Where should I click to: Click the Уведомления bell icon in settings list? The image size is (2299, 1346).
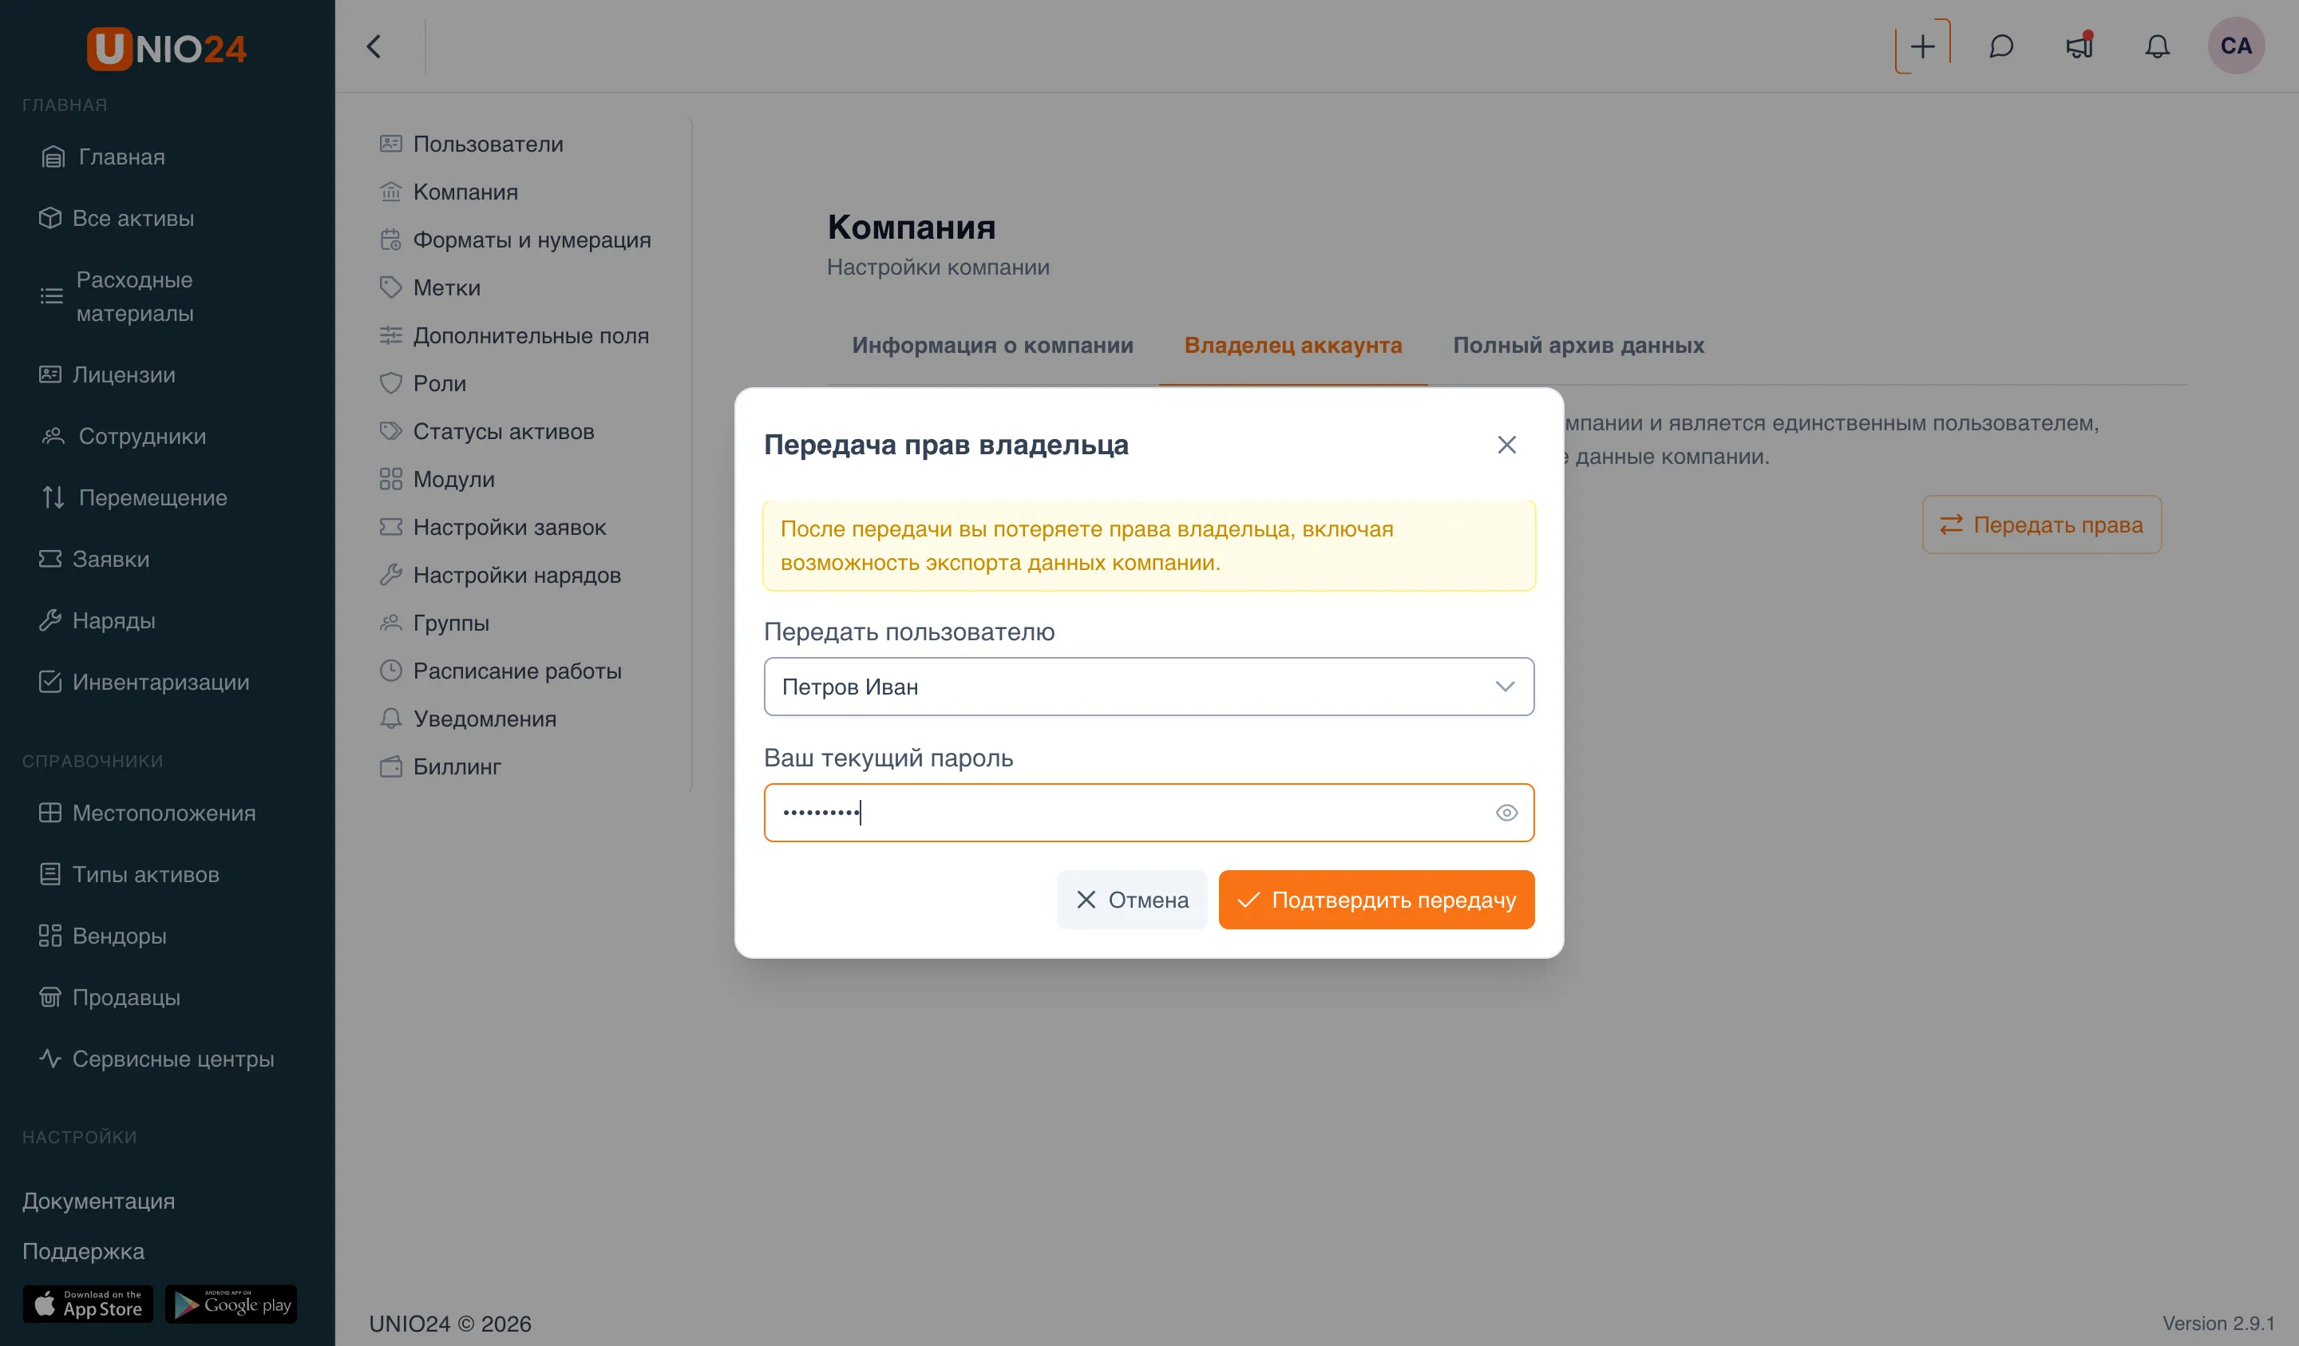pos(390,719)
